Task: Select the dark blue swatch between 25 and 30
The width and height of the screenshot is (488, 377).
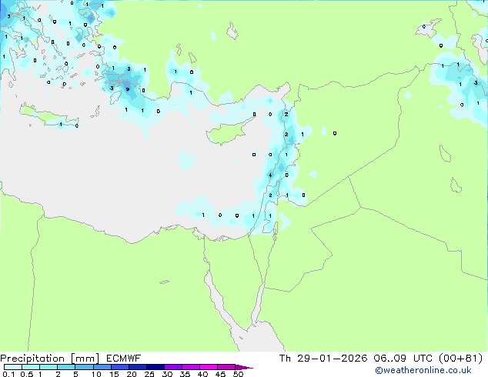Action: pos(155,367)
